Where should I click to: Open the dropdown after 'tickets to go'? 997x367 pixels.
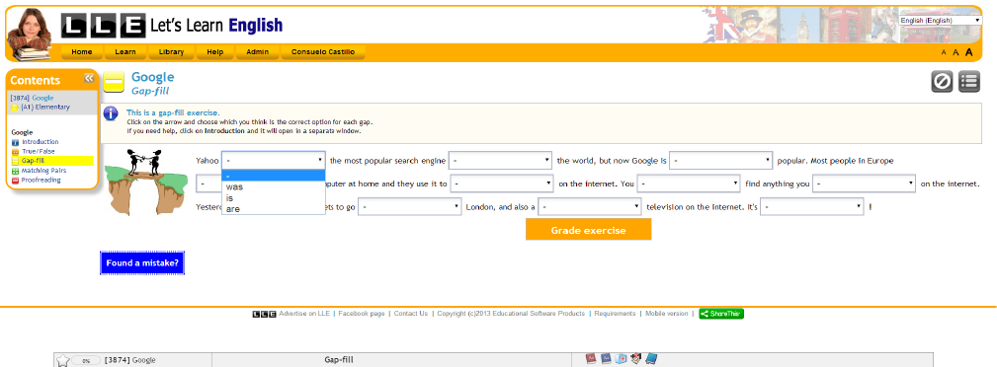pyautogui.click(x=409, y=207)
